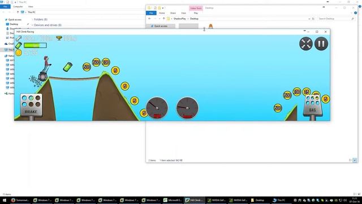This screenshot has height=204, width=362.
Task: Click the Boost gauge dial
Action: 187,108
